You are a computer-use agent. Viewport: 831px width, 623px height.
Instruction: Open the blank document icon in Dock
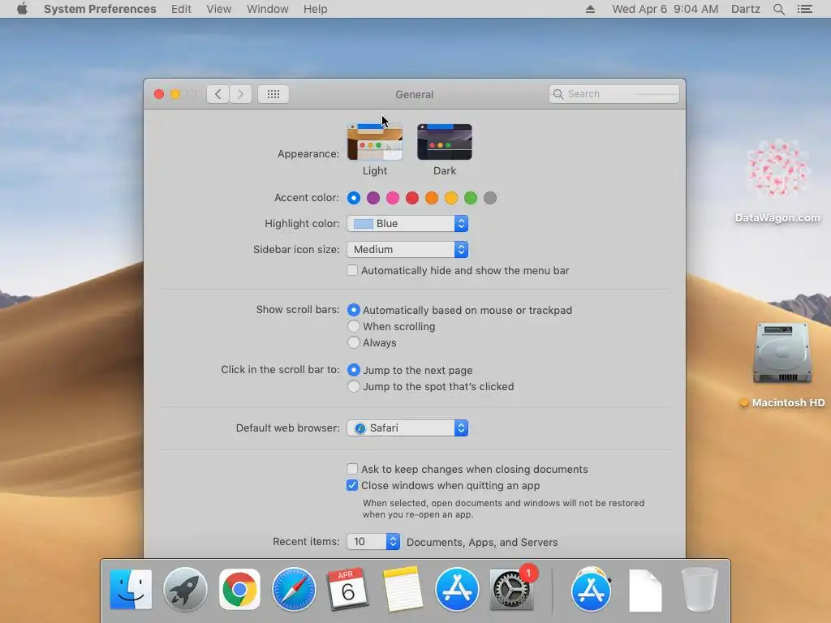point(645,591)
